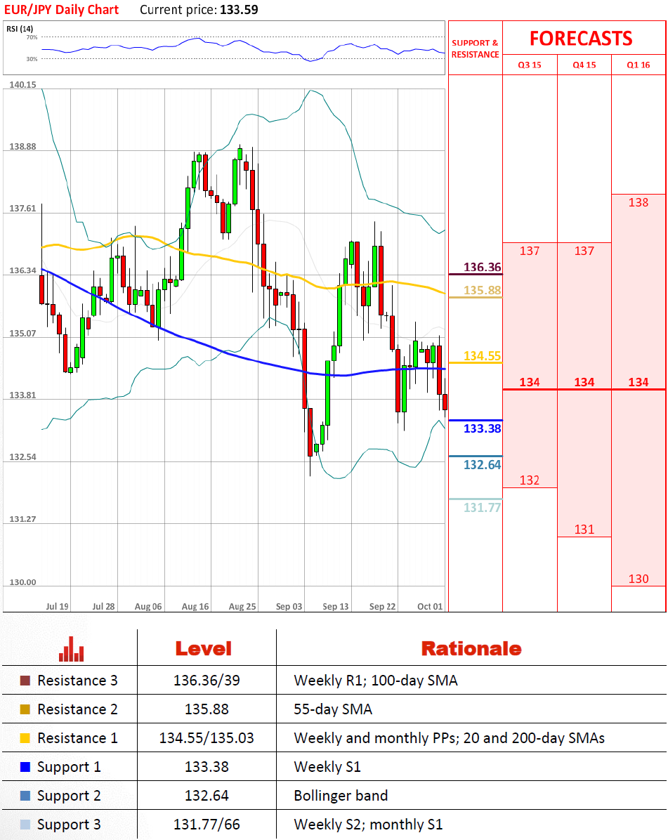
Task: Click the 'RSI (14)' indicator label
Action: [20, 29]
